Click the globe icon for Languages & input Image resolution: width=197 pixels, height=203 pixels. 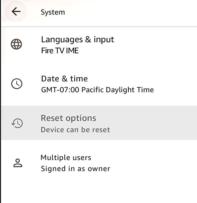click(16, 44)
